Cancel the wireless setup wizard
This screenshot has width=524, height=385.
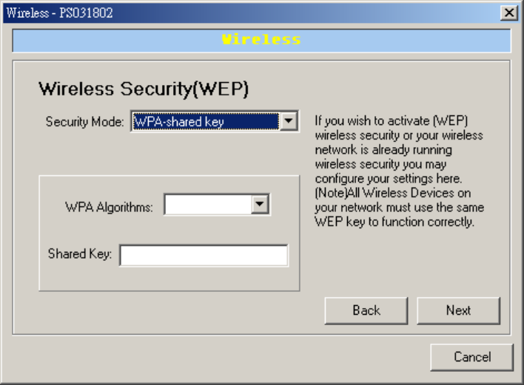coord(471,357)
